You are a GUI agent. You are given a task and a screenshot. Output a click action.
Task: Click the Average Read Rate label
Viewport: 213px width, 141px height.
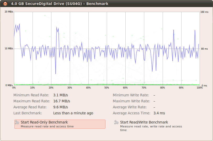pos(30,107)
